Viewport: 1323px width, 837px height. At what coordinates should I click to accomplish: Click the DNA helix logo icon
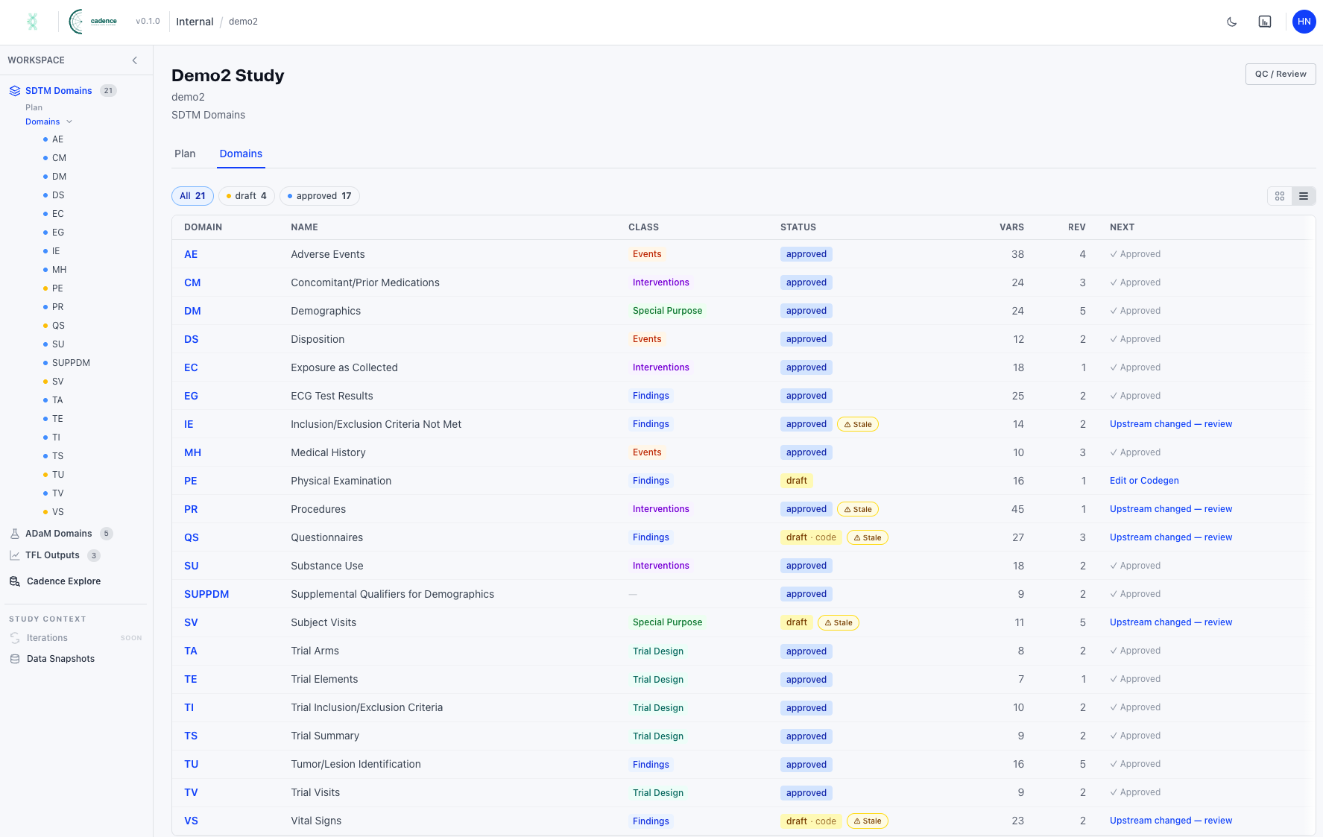32,22
